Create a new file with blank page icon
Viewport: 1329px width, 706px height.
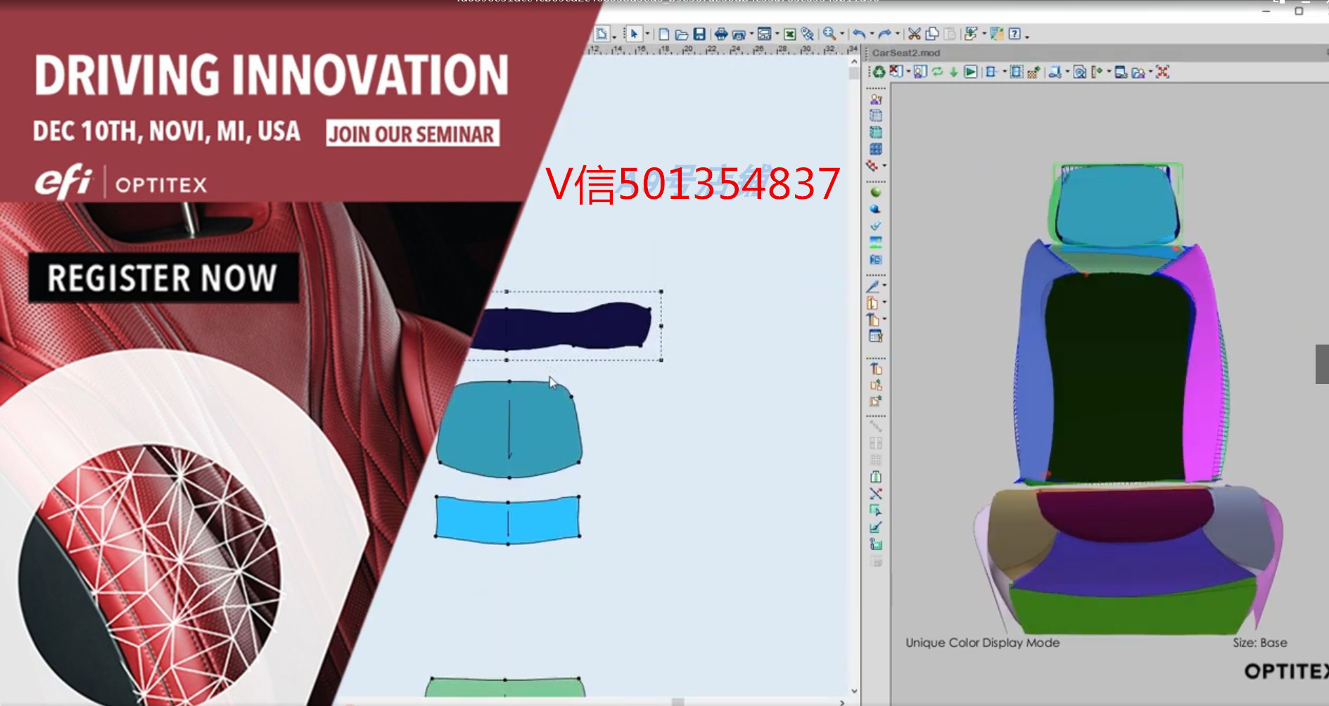tap(663, 34)
